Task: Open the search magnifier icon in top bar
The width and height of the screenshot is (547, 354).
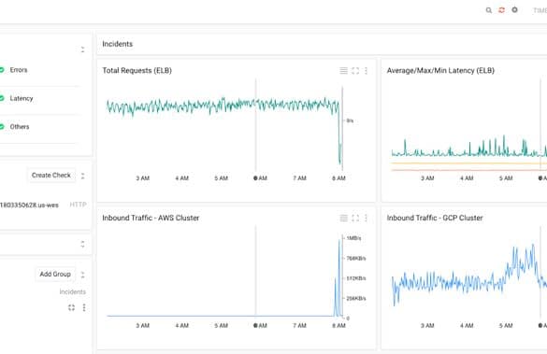Action: [489, 10]
